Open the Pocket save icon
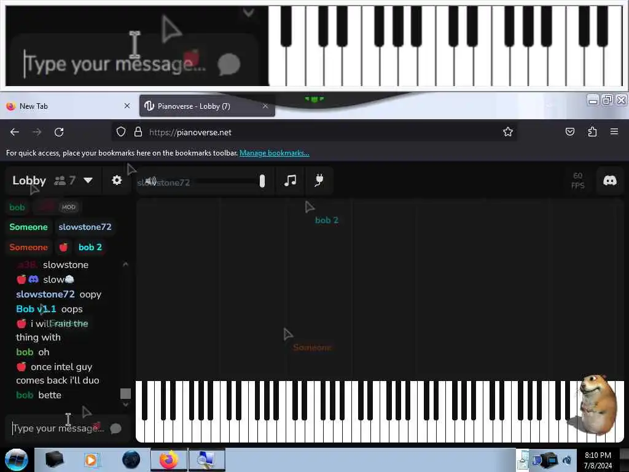This screenshot has height=472, width=629. click(570, 132)
